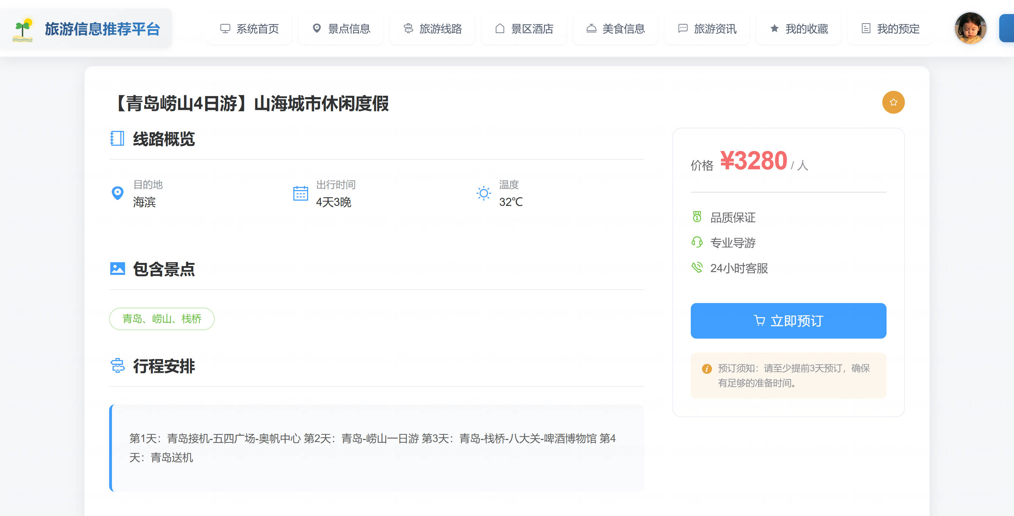Click the star icon beside 我的收藏

tap(774, 29)
